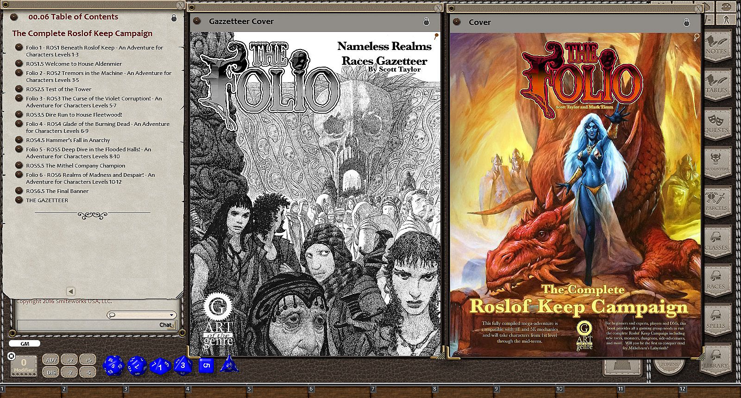The width and height of the screenshot is (741, 398).
Task: Click the gear icon above the Modifier box
Action: coord(12,356)
